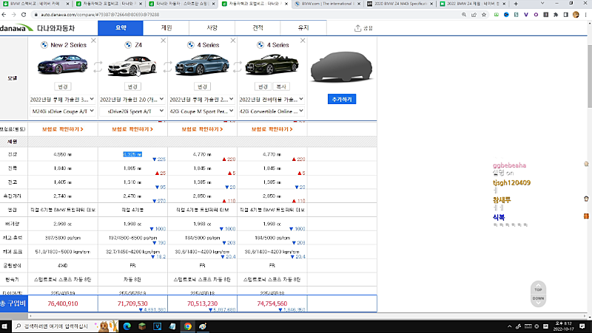Click 변경 button under the Z4
Viewport: 592px width, 333px height.
pos(132,86)
